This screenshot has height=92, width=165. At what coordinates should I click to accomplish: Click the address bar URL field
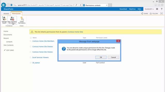click(x=44, y=5)
